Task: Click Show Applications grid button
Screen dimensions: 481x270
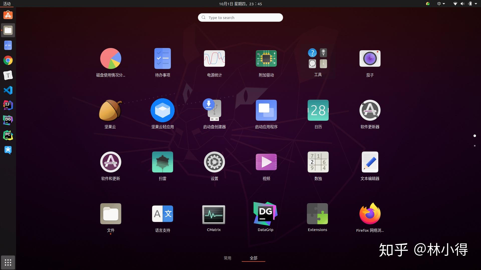Action: (x=8, y=262)
